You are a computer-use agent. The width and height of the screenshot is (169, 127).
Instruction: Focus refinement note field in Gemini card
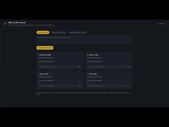coord(57,67)
